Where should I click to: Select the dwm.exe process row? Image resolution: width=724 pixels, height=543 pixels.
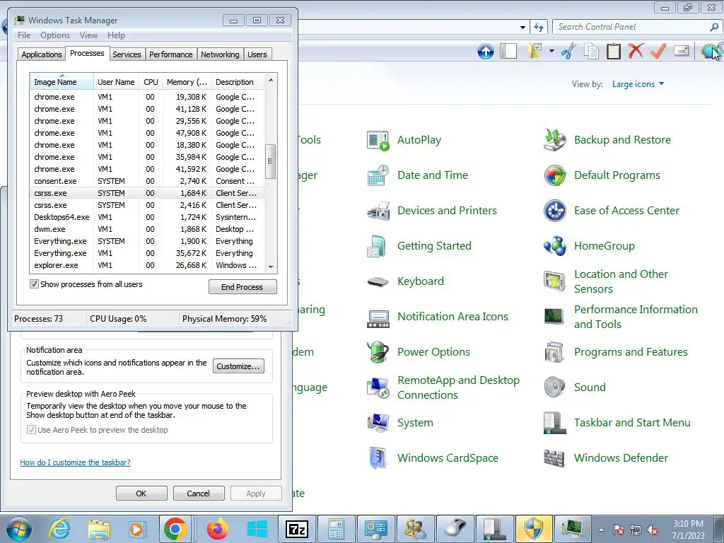[x=147, y=229]
